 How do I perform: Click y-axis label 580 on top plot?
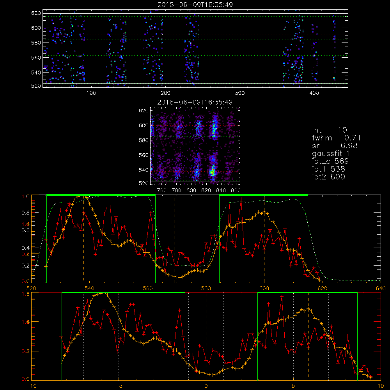coord(36,43)
